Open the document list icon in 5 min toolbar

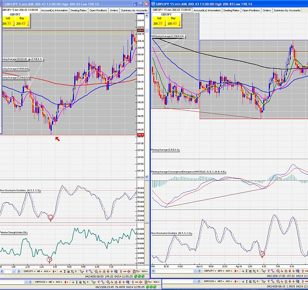[x=134, y=271]
